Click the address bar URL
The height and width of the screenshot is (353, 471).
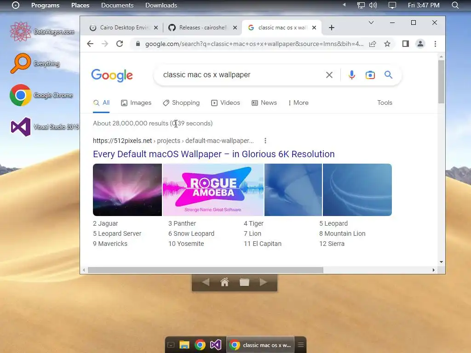click(254, 44)
